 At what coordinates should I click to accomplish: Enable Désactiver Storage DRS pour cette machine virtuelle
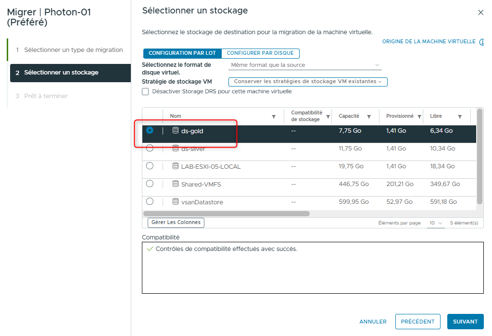point(145,91)
